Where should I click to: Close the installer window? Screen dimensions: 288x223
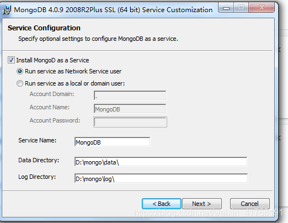pos(262,8)
